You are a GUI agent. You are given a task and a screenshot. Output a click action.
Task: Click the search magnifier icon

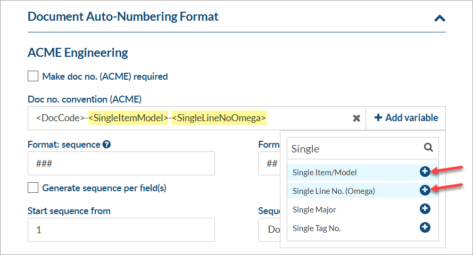pyautogui.click(x=428, y=148)
